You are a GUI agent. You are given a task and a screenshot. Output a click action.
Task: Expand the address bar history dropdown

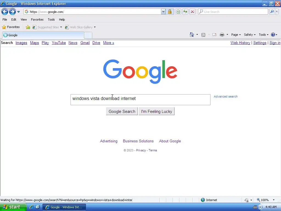163,12
